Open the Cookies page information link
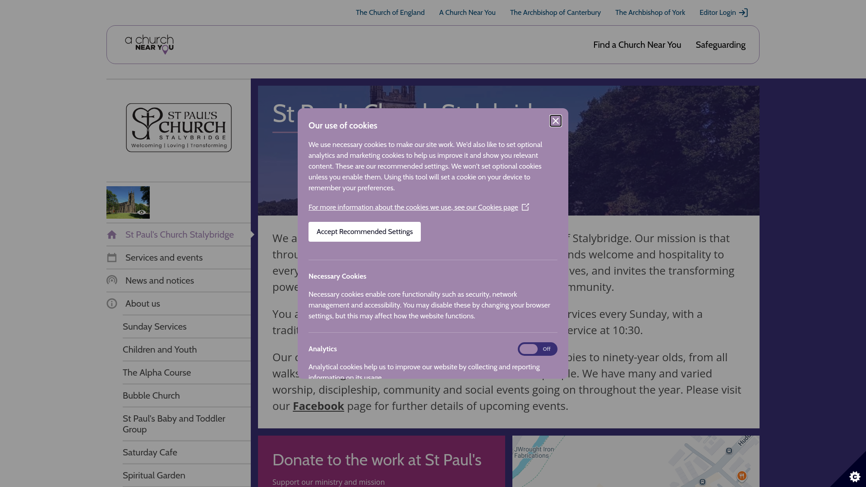Viewport: 866px width, 487px height. (x=413, y=207)
